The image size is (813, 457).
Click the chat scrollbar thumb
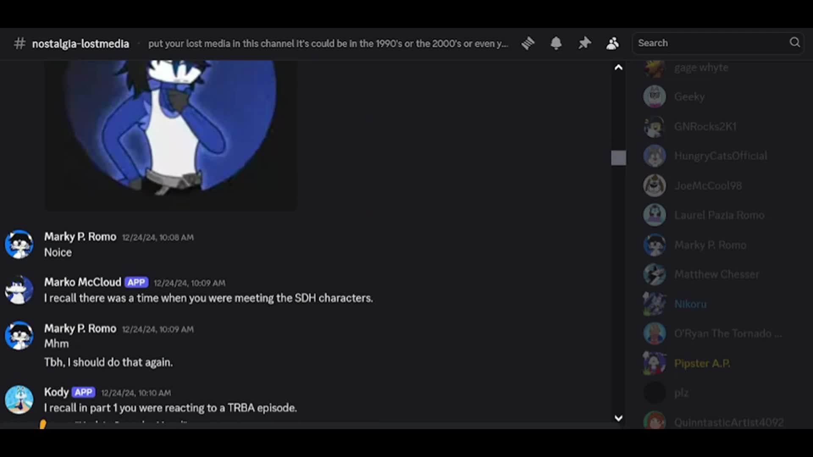(x=619, y=158)
